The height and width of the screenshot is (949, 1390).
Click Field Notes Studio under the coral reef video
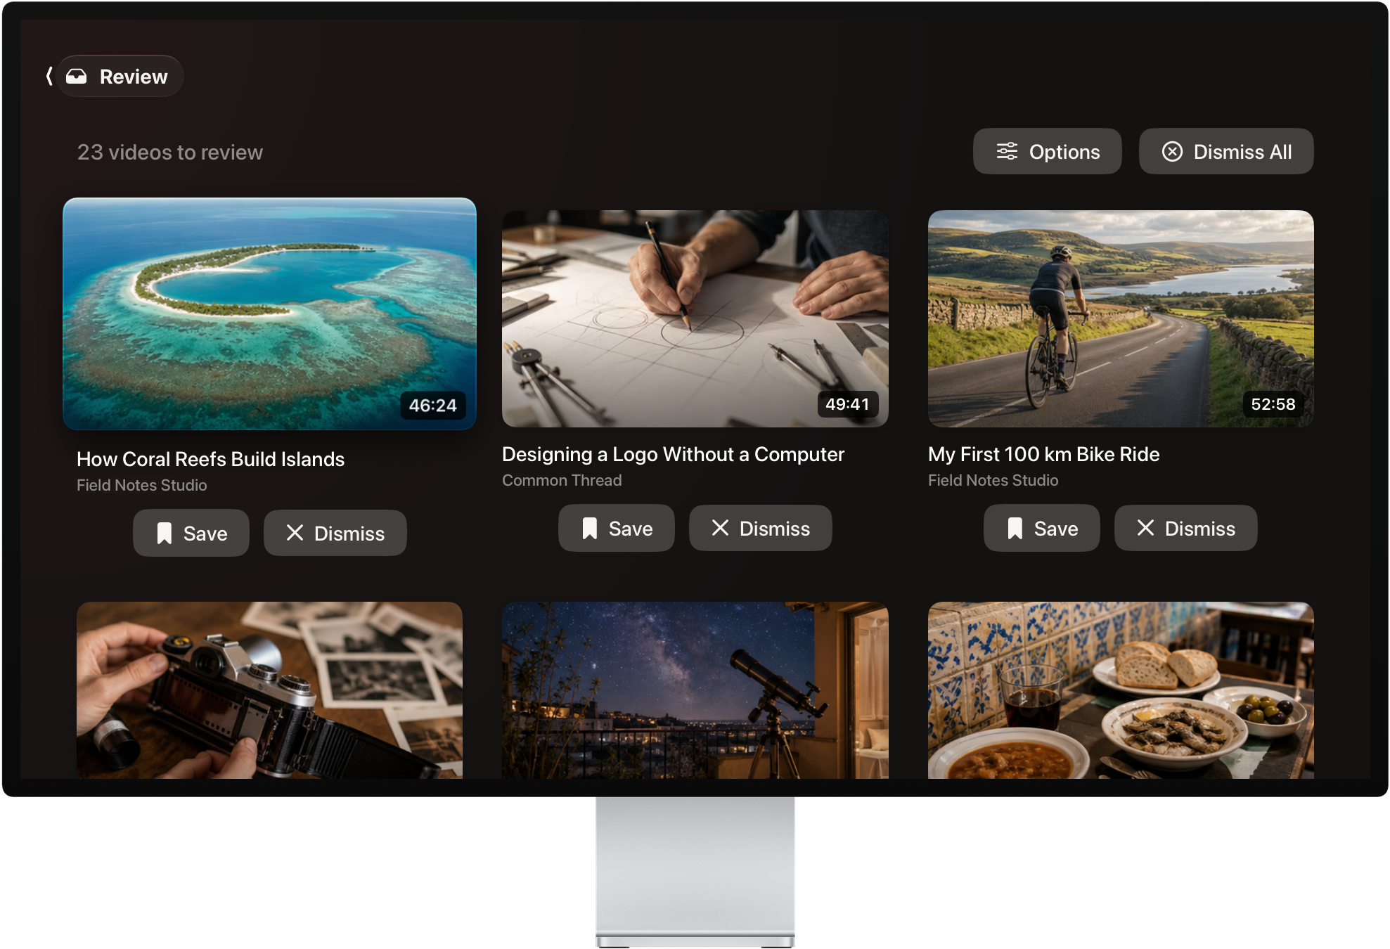click(141, 485)
